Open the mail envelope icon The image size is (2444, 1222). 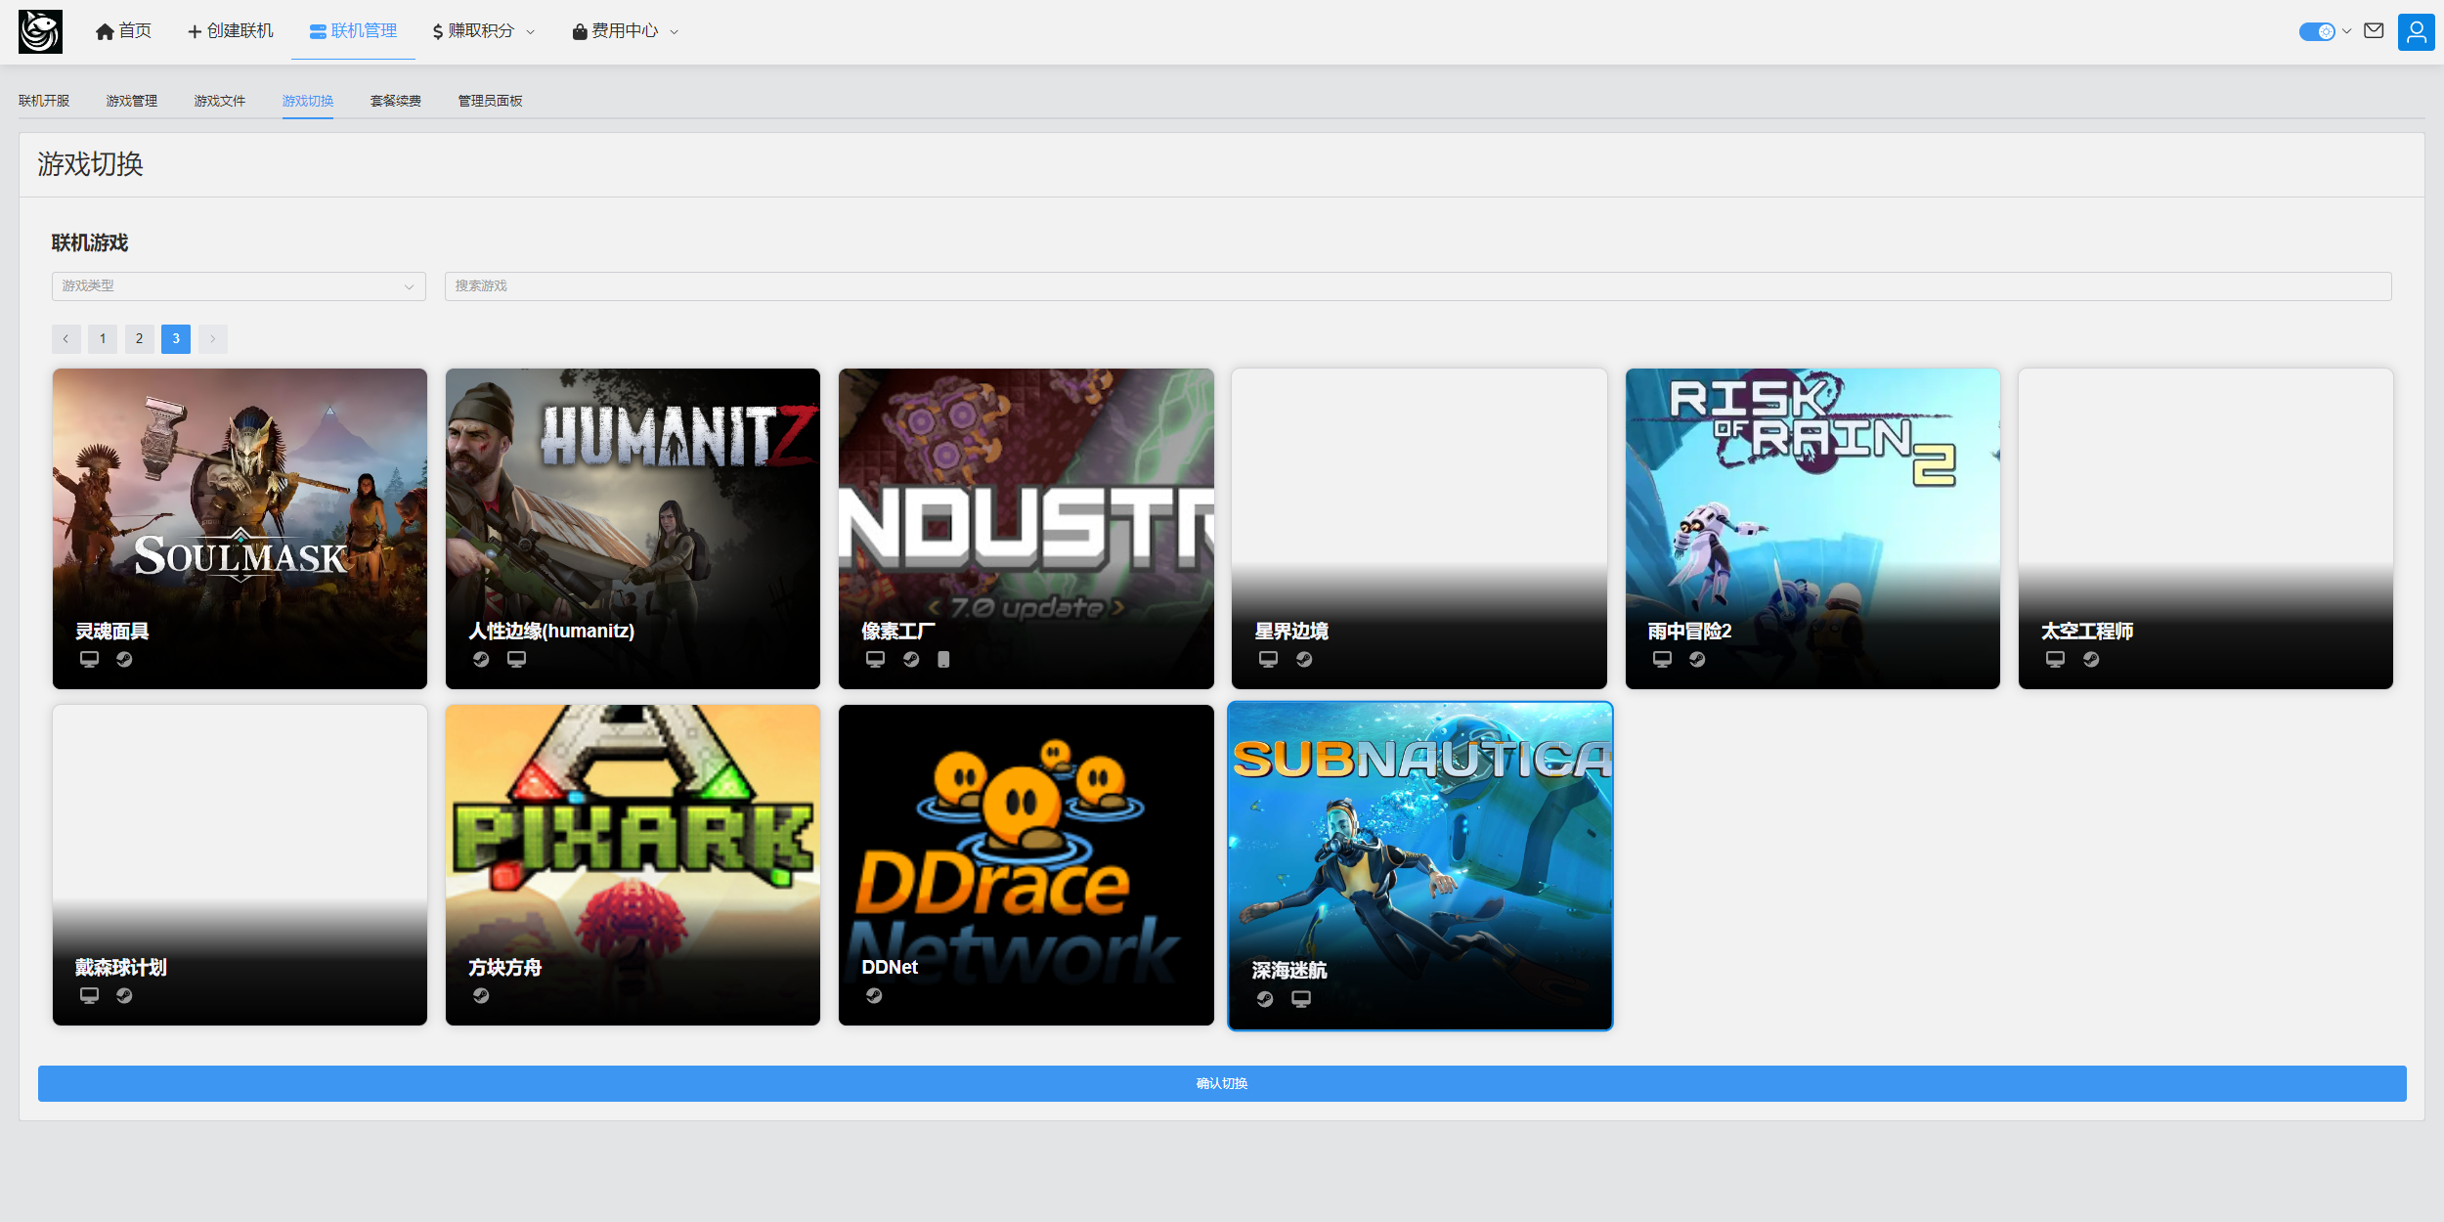click(x=2374, y=30)
